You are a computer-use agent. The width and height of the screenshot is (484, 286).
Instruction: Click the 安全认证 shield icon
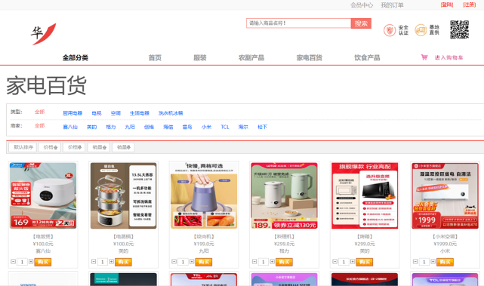click(390, 30)
